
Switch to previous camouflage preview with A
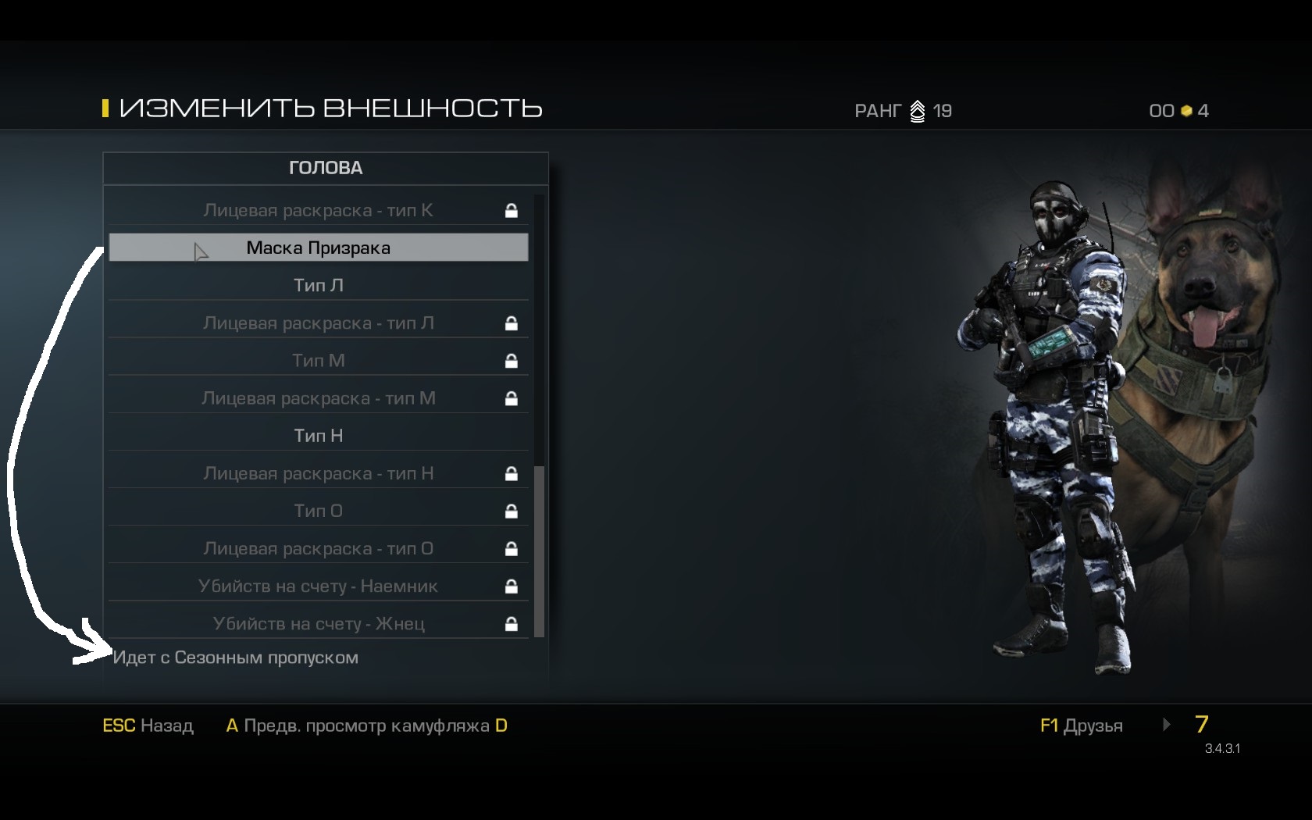pyautogui.click(x=232, y=726)
